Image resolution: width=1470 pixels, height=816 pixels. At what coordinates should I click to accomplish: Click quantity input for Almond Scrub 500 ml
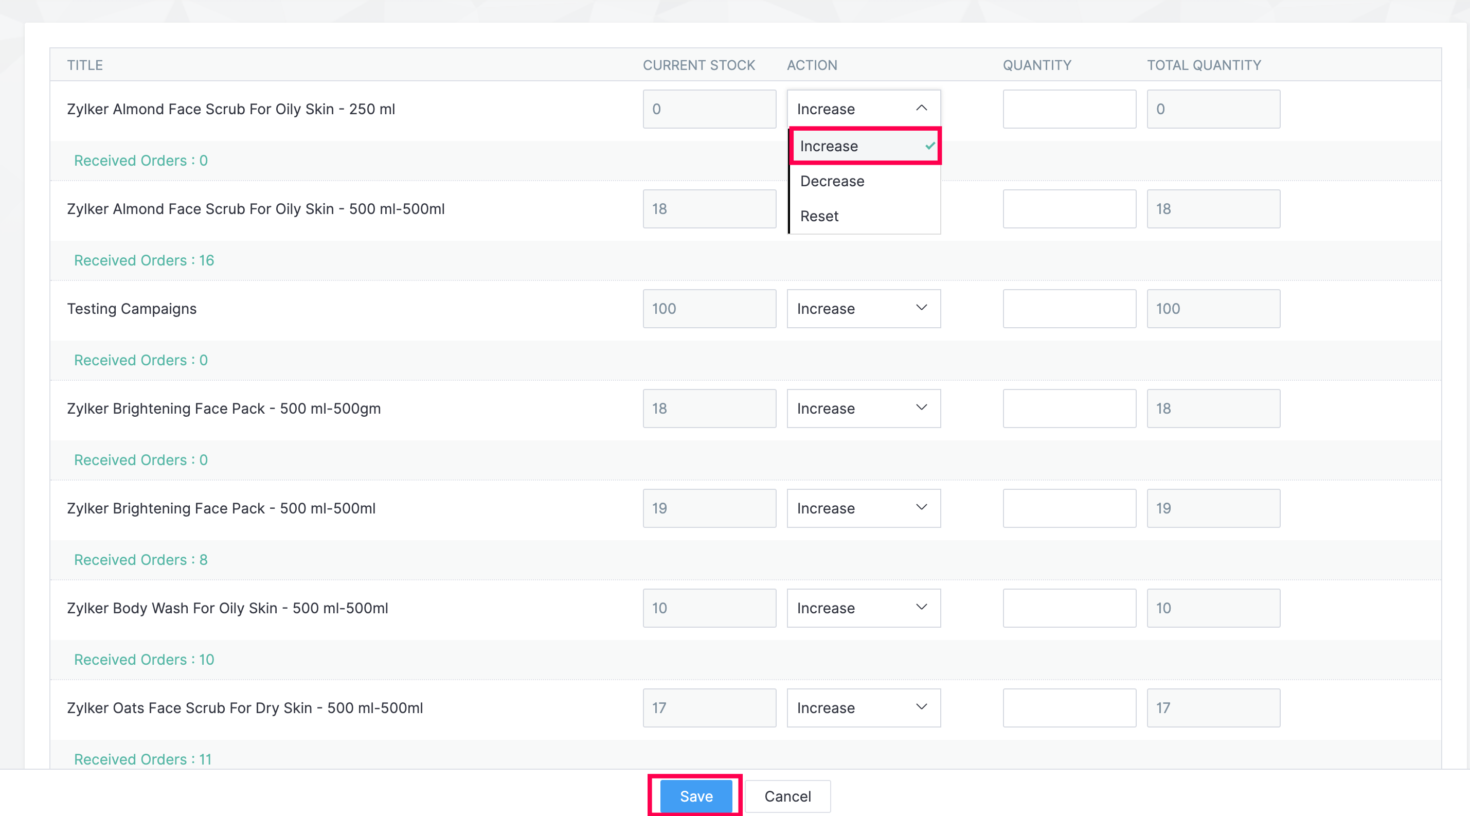pyautogui.click(x=1069, y=209)
